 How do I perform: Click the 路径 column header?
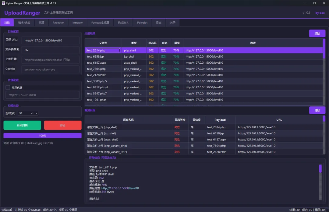253,43
